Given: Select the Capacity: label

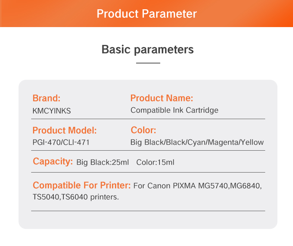Looking at the screenshot, I should pos(53,161).
